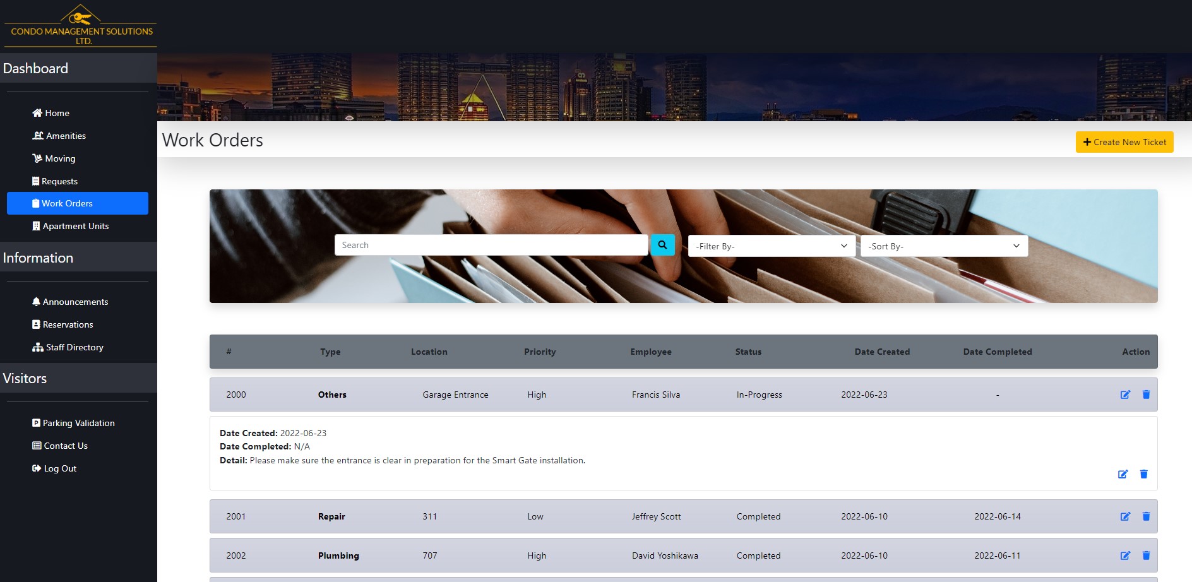The image size is (1192, 582).
Task: Click the Condo Management Solutions logo
Action: click(x=80, y=25)
